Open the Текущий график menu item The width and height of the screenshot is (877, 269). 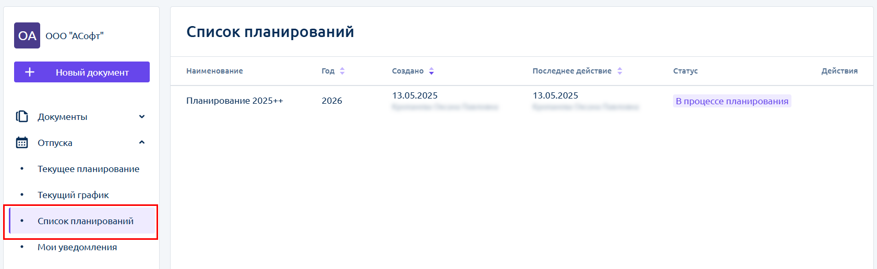(x=73, y=195)
